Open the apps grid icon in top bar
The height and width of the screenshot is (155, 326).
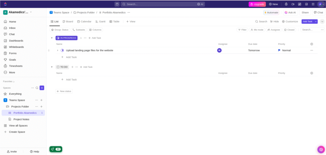(x=313, y=4)
